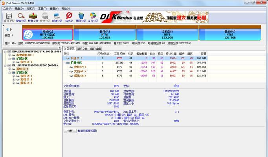The width and height of the screenshot is (268, 157).
Task: Click the DiskGenius 专业版 banner advertisement
Action: click(x=154, y=17)
